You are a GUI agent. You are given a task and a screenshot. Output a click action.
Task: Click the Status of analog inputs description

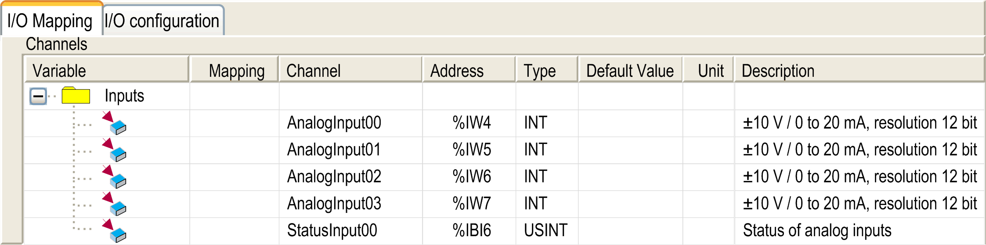coord(817,231)
